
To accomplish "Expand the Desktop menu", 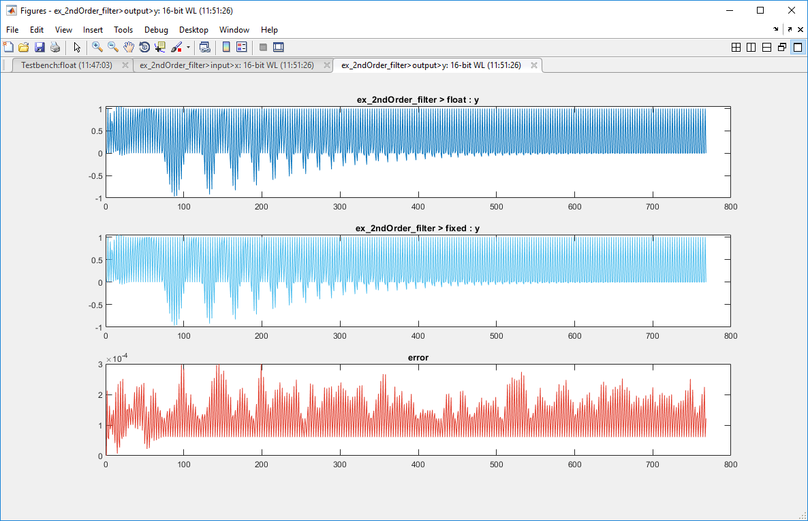I will pos(193,30).
